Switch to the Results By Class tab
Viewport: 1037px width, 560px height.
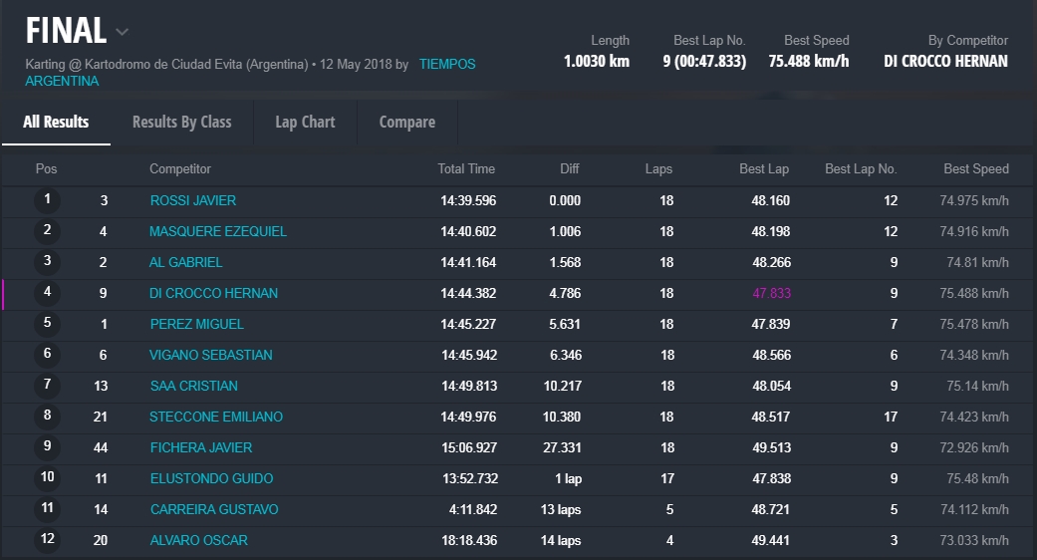tap(181, 122)
